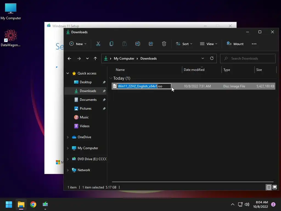Viewport: 281px width, 211px height.
Task: Select OneDrive in navigation pane
Action: pyautogui.click(x=84, y=137)
